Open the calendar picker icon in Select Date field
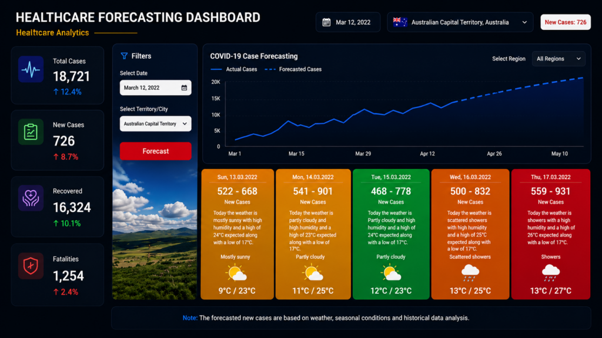The width and height of the screenshot is (602, 338). 184,88
